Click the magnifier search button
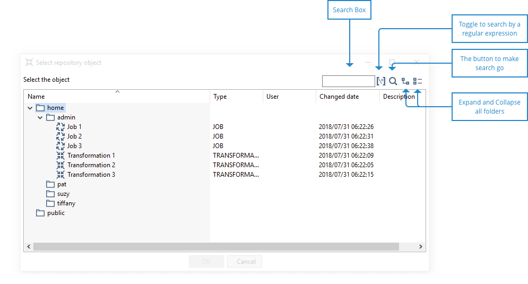 393,81
